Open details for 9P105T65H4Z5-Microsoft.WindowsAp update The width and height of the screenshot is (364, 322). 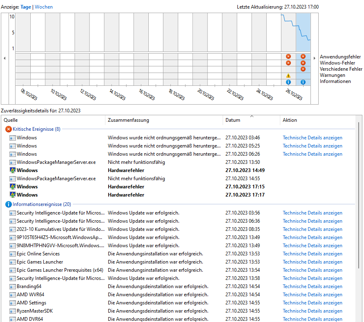point(313,237)
